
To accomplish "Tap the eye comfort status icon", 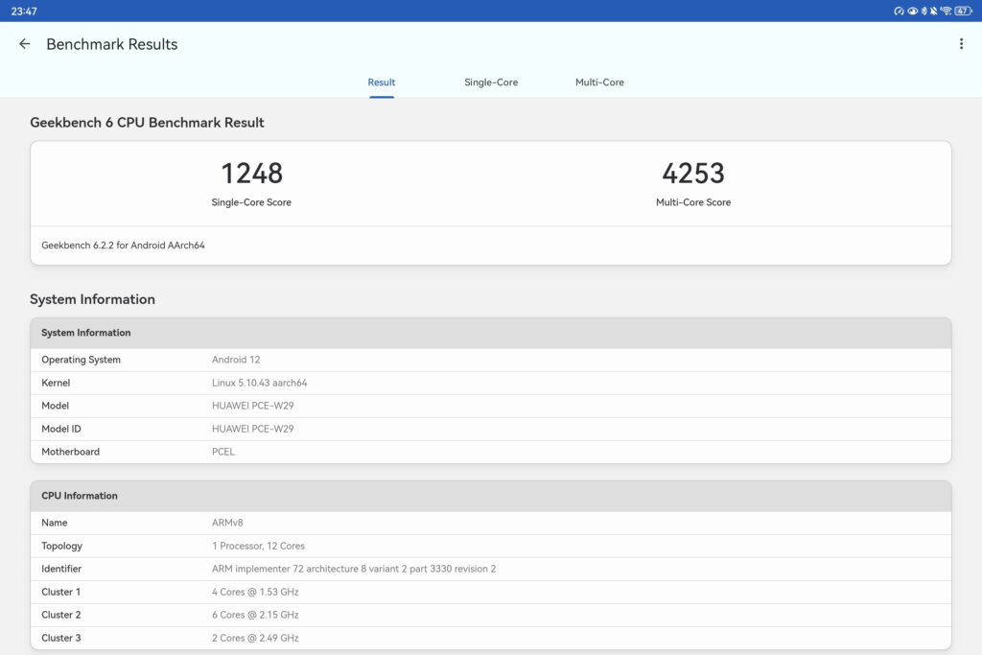I will (911, 11).
